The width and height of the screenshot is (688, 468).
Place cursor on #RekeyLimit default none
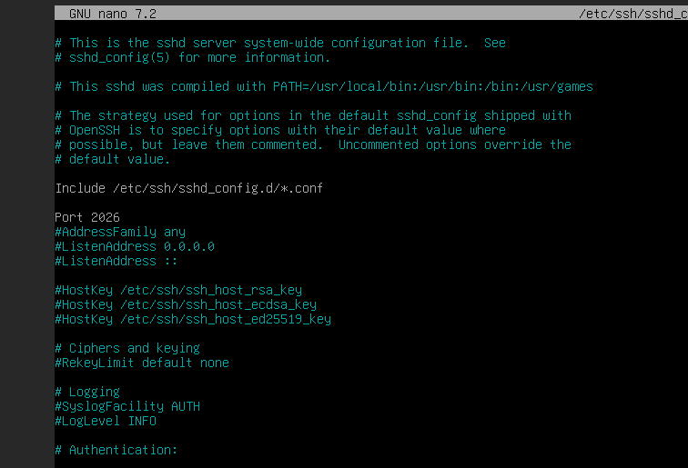click(x=142, y=363)
